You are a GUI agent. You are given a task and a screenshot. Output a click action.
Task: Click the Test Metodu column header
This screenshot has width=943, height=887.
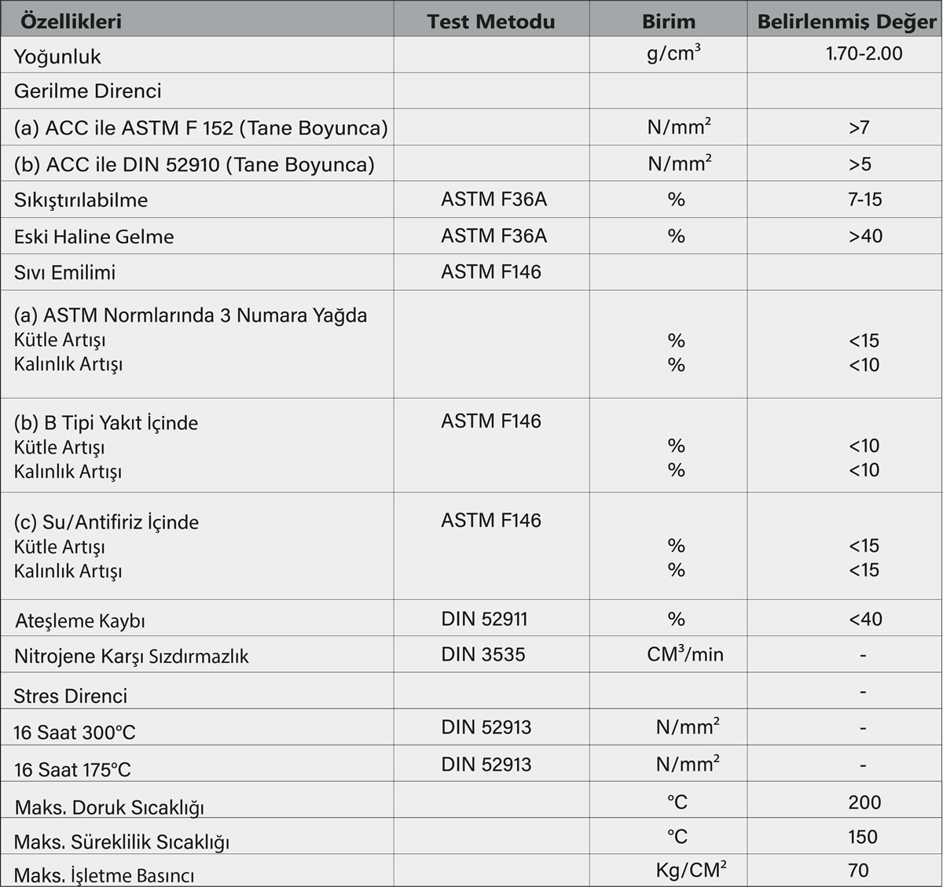[x=490, y=21]
